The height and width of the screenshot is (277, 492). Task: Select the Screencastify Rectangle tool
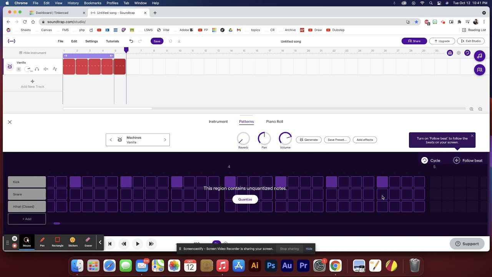57,242
